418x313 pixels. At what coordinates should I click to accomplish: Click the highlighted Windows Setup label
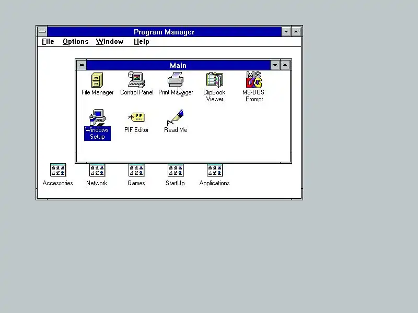[x=97, y=133]
